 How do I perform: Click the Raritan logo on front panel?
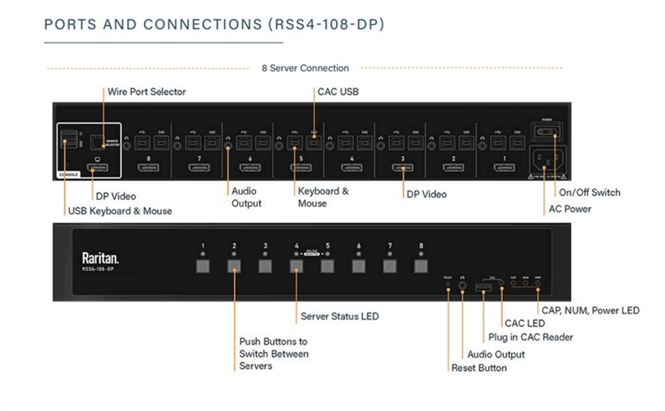tap(100, 258)
